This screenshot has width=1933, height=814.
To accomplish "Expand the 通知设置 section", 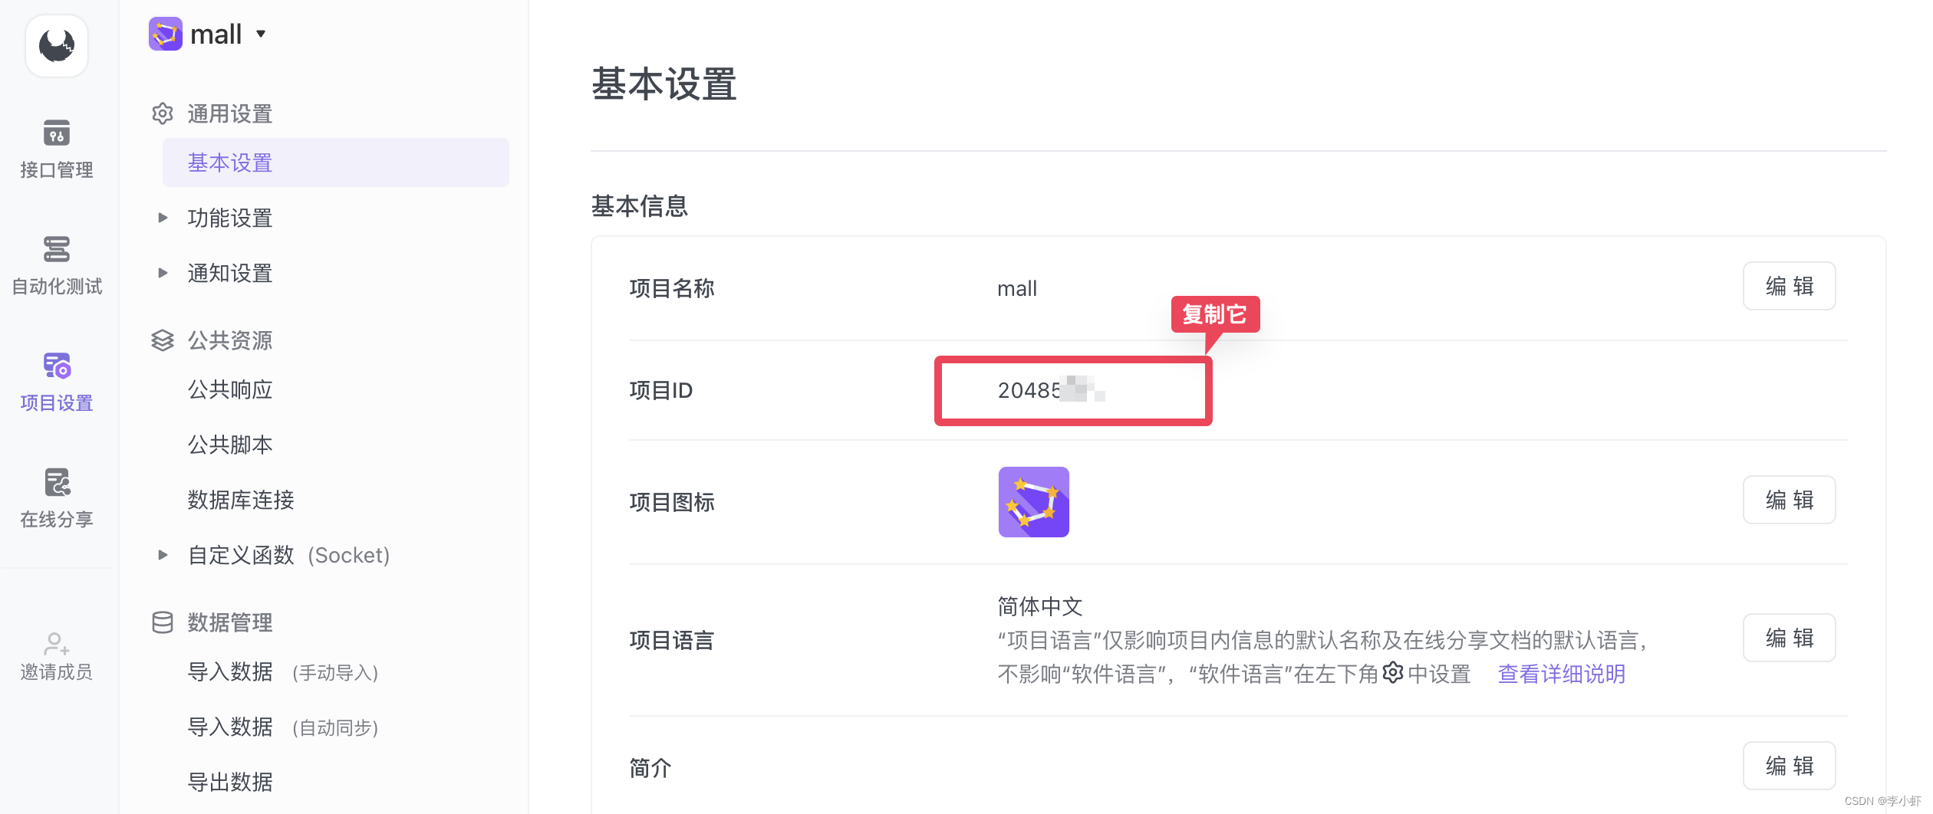I will (163, 273).
